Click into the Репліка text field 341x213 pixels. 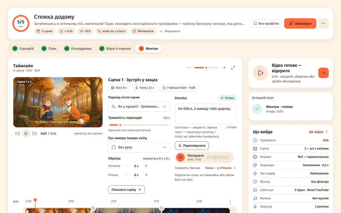(x=206, y=114)
